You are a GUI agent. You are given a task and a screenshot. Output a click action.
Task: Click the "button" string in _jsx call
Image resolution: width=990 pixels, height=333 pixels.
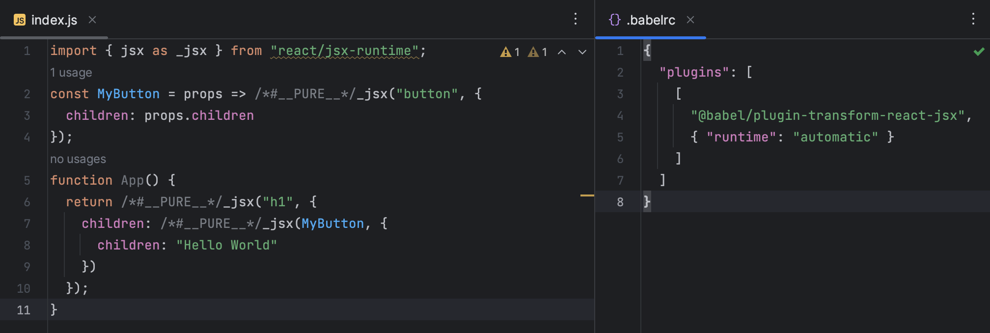click(427, 94)
